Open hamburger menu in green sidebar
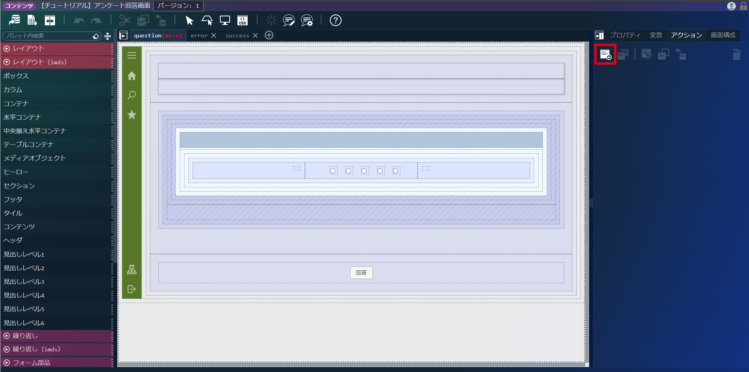This screenshot has height=372, width=749. pos(132,55)
